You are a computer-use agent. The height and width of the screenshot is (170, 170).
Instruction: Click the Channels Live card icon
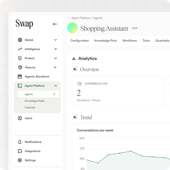click(80, 84)
